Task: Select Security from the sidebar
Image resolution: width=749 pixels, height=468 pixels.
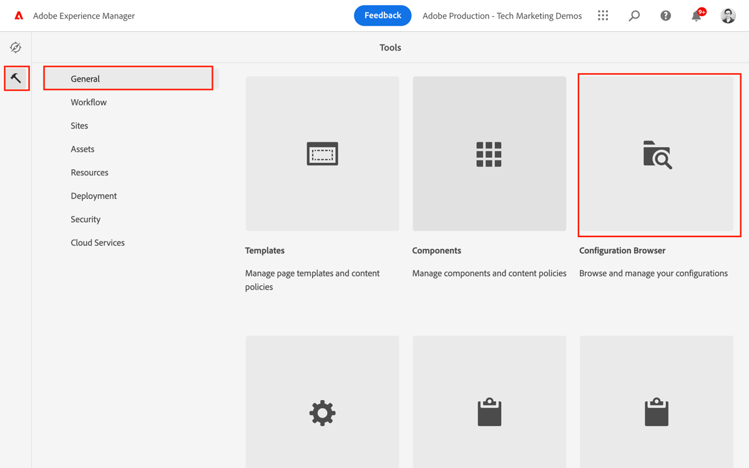Action: pyautogui.click(x=86, y=219)
